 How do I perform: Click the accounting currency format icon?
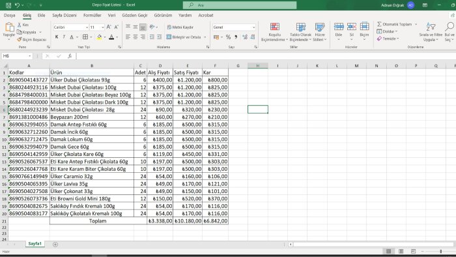pyautogui.click(x=216, y=37)
